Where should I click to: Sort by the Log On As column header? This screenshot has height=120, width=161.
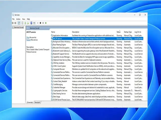(x=138, y=32)
